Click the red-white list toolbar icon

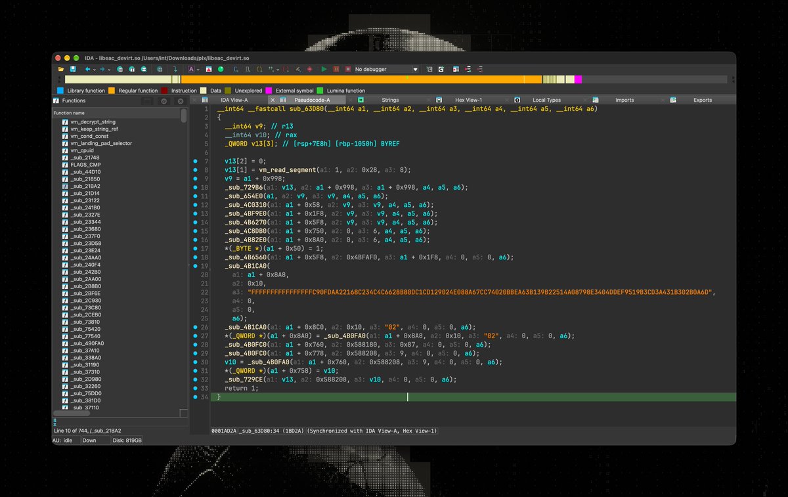click(x=456, y=69)
